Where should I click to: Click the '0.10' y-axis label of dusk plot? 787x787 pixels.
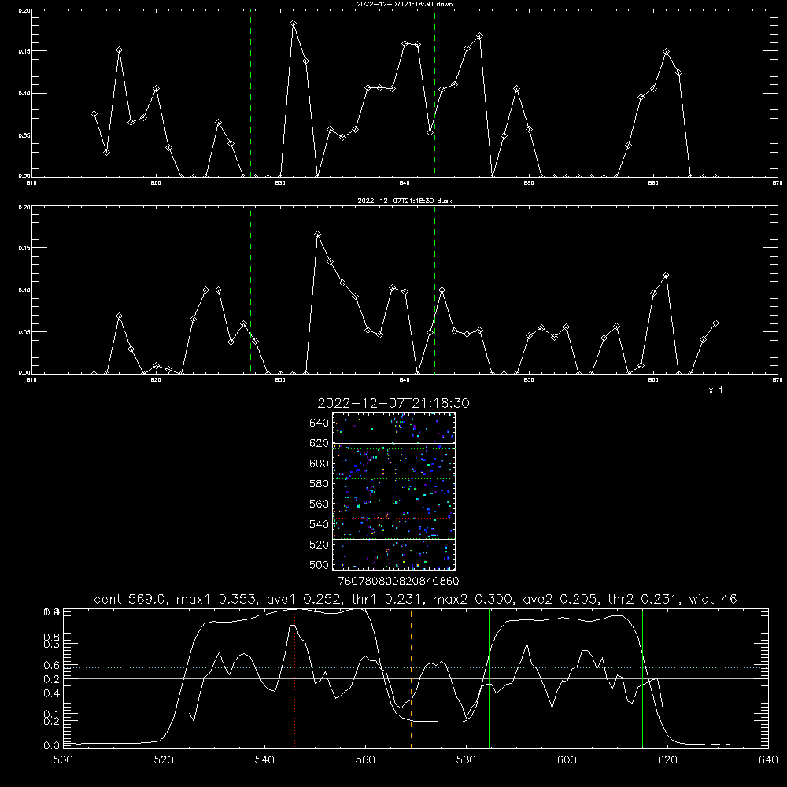[24, 290]
